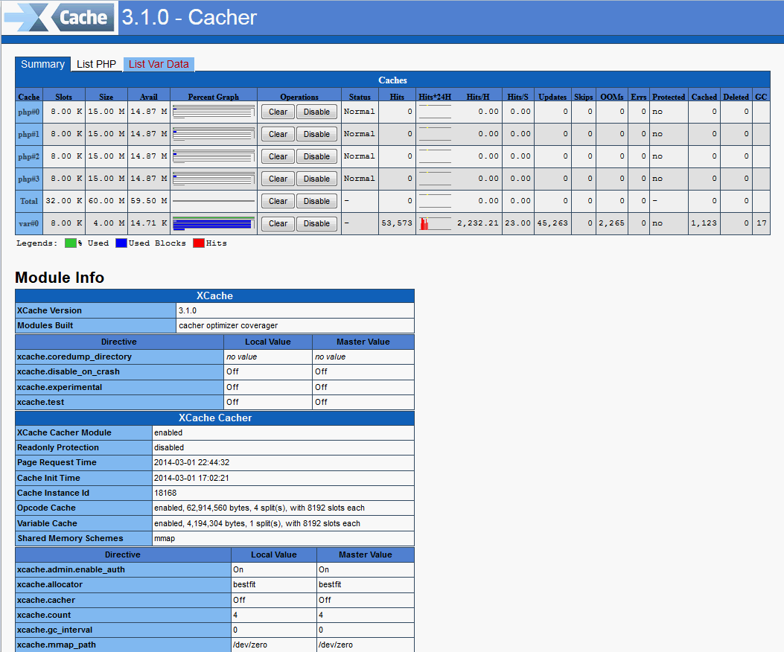784x652 pixels.
Task: Click the xcache.allocator directive
Action: [49, 584]
